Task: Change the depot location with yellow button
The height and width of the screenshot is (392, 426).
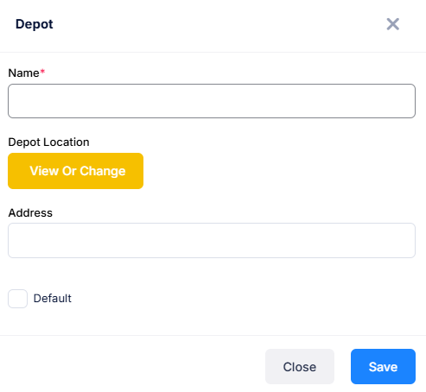Action: [x=75, y=171]
